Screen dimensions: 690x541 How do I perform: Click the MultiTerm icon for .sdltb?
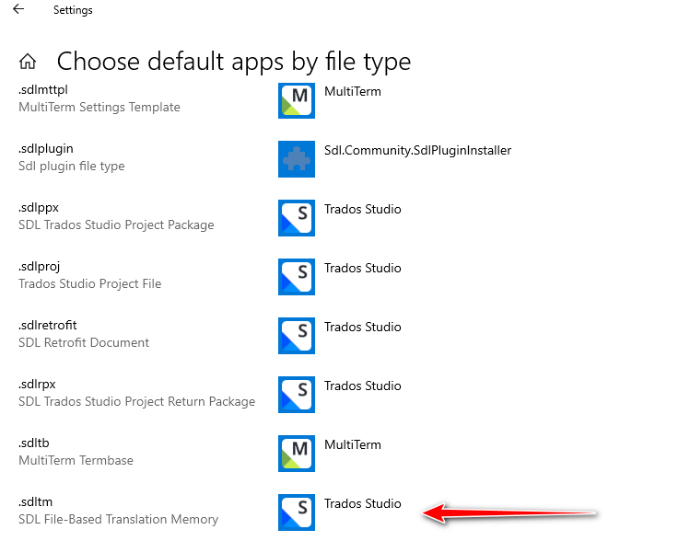296,454
